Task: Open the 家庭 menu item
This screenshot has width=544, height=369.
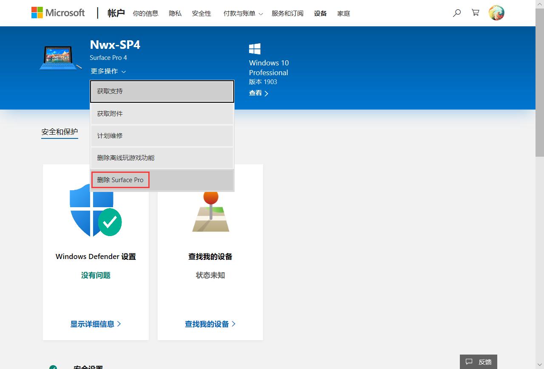Action: tap(343, 13)
